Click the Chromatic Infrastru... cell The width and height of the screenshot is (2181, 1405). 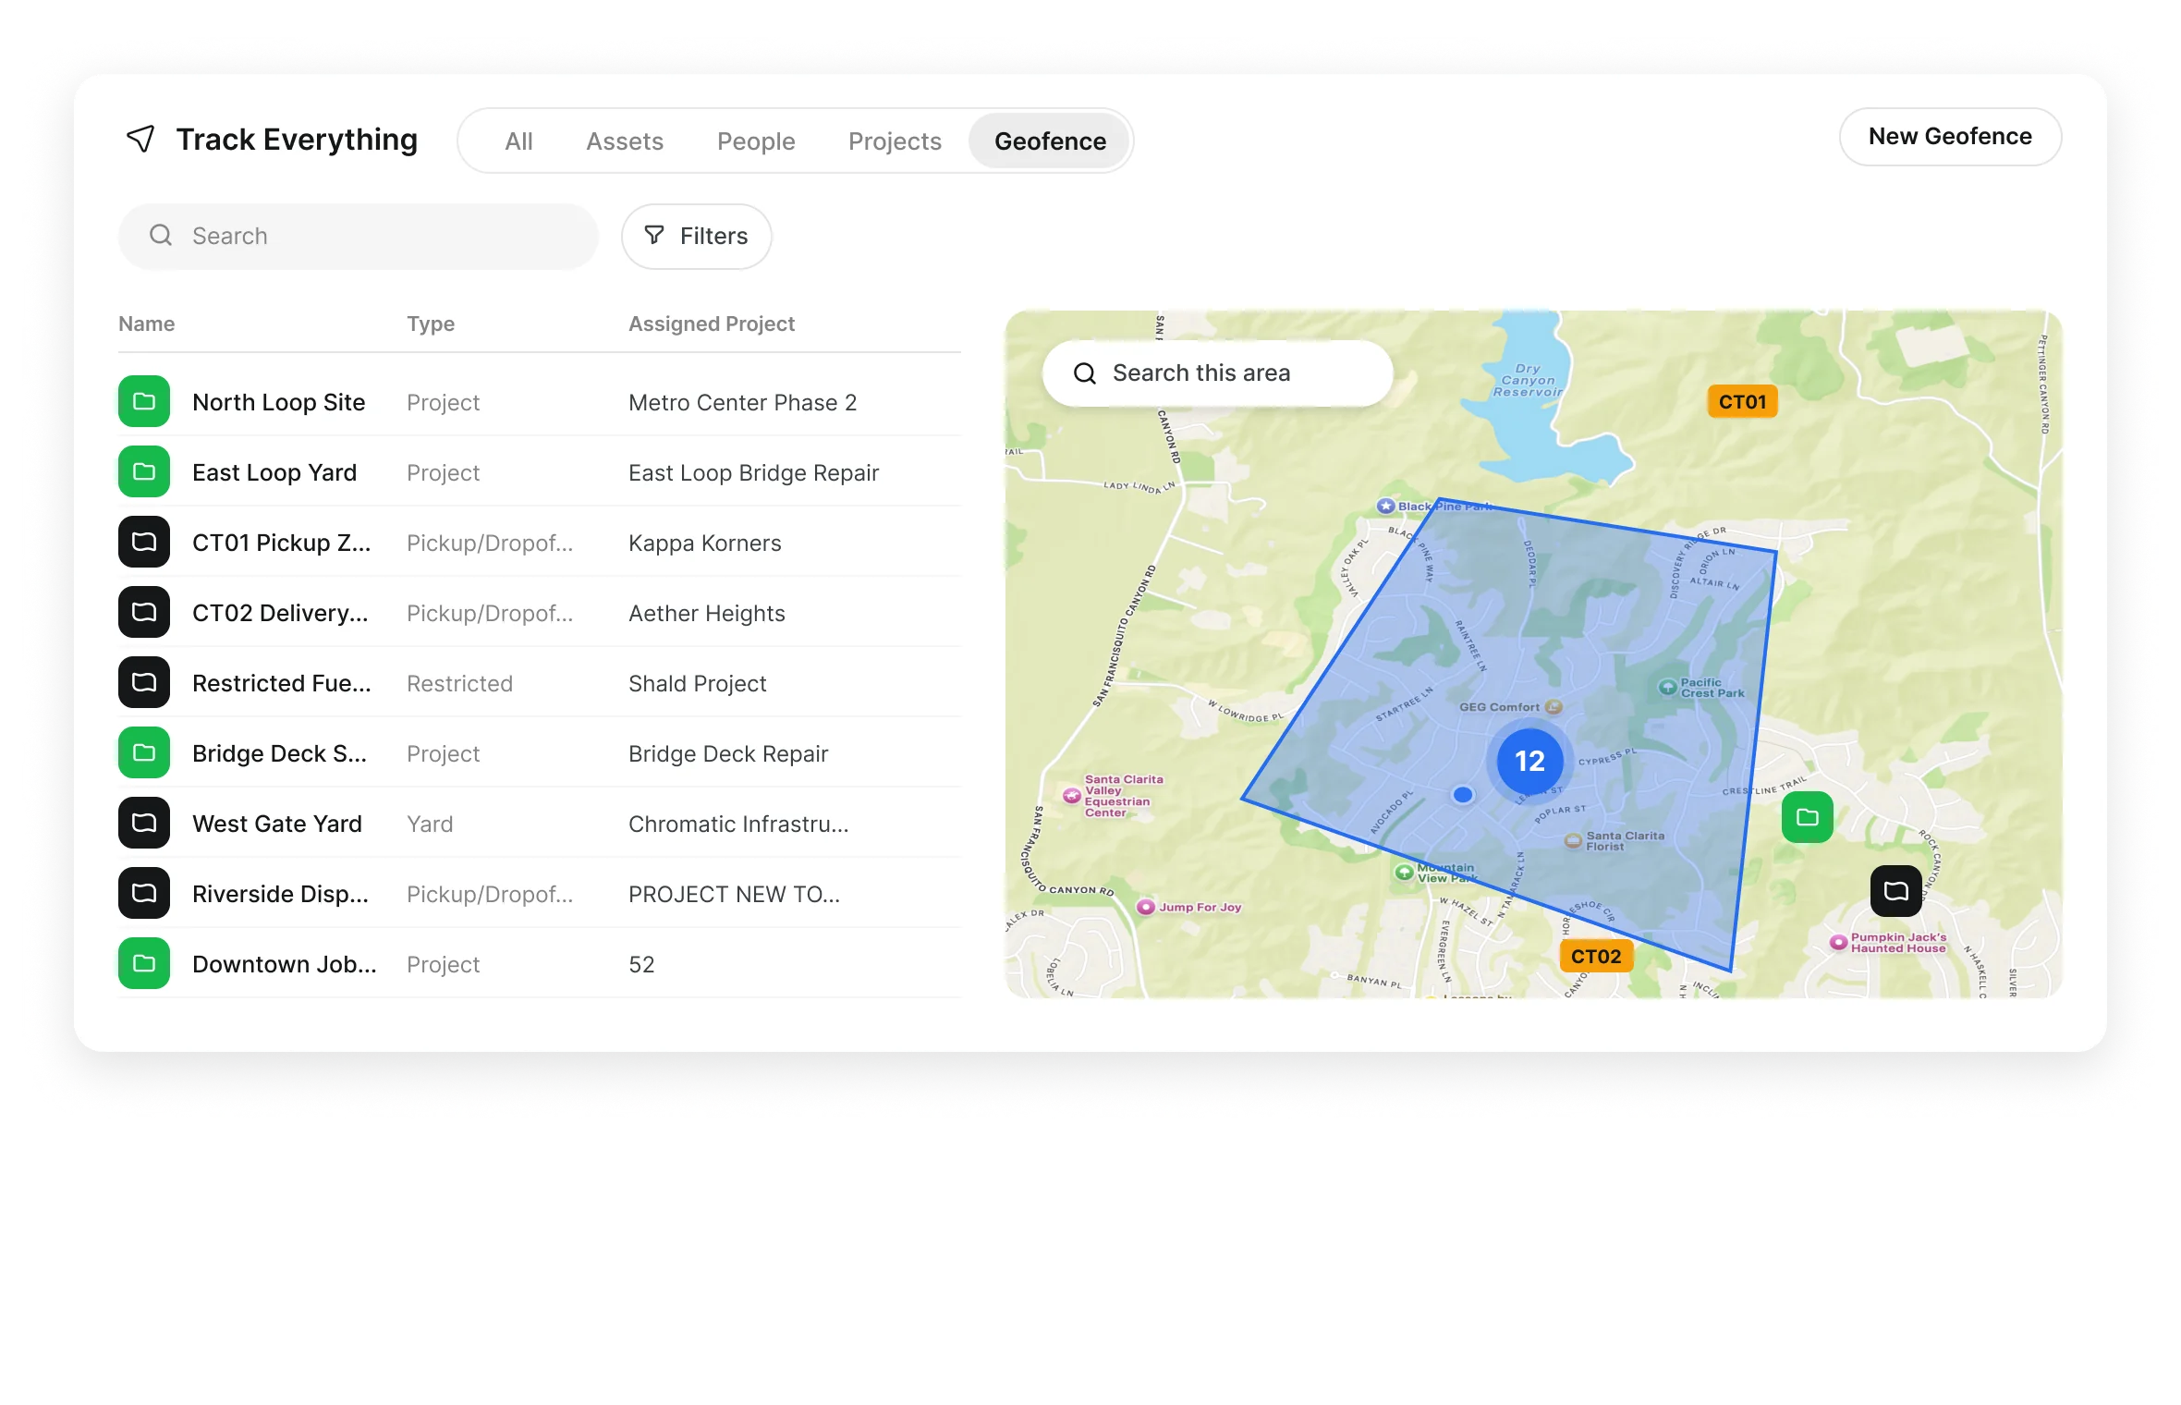point(738,824)
